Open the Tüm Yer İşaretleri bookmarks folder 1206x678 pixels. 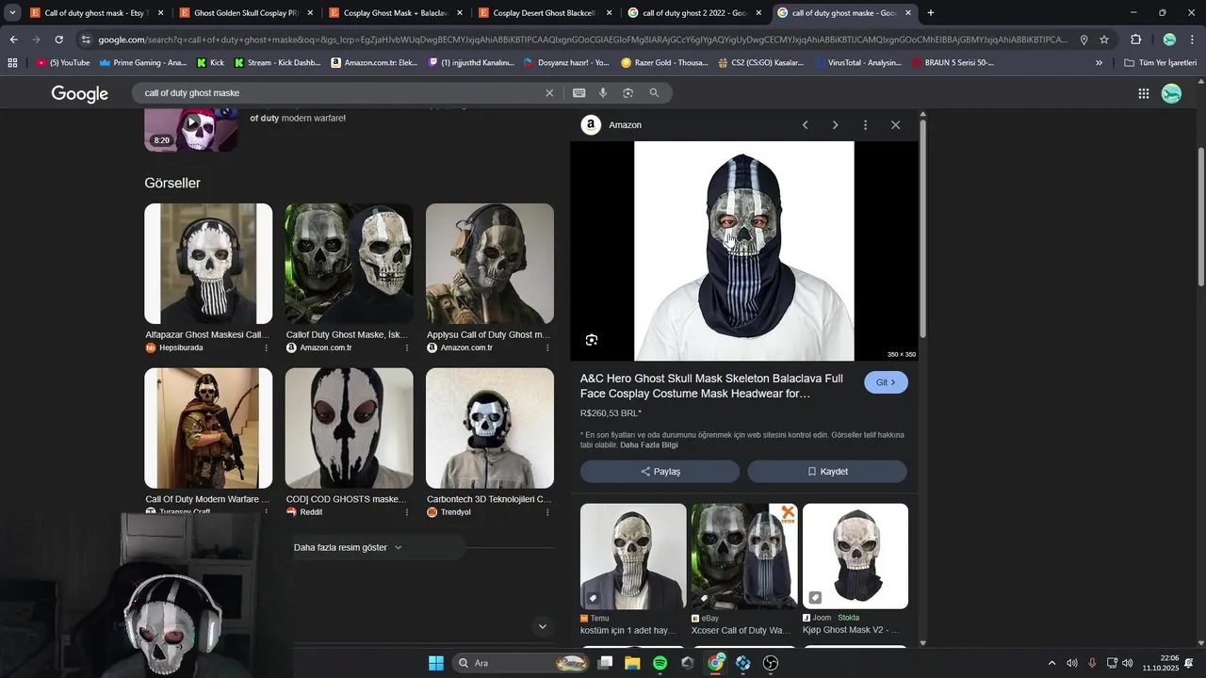tap(1160, 63)
